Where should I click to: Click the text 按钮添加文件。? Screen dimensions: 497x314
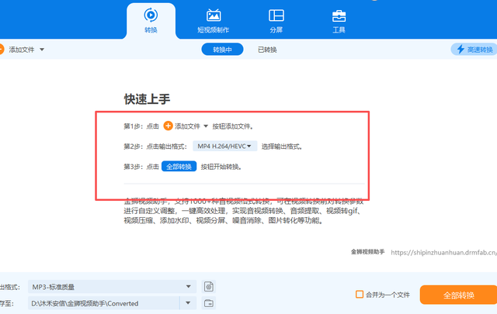click(x=233, y=126)
